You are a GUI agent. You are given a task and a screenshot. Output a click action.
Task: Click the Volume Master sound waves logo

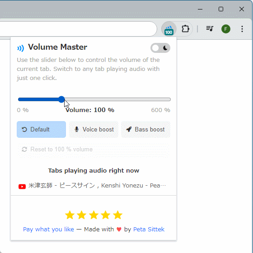click(x=21, y=48)
